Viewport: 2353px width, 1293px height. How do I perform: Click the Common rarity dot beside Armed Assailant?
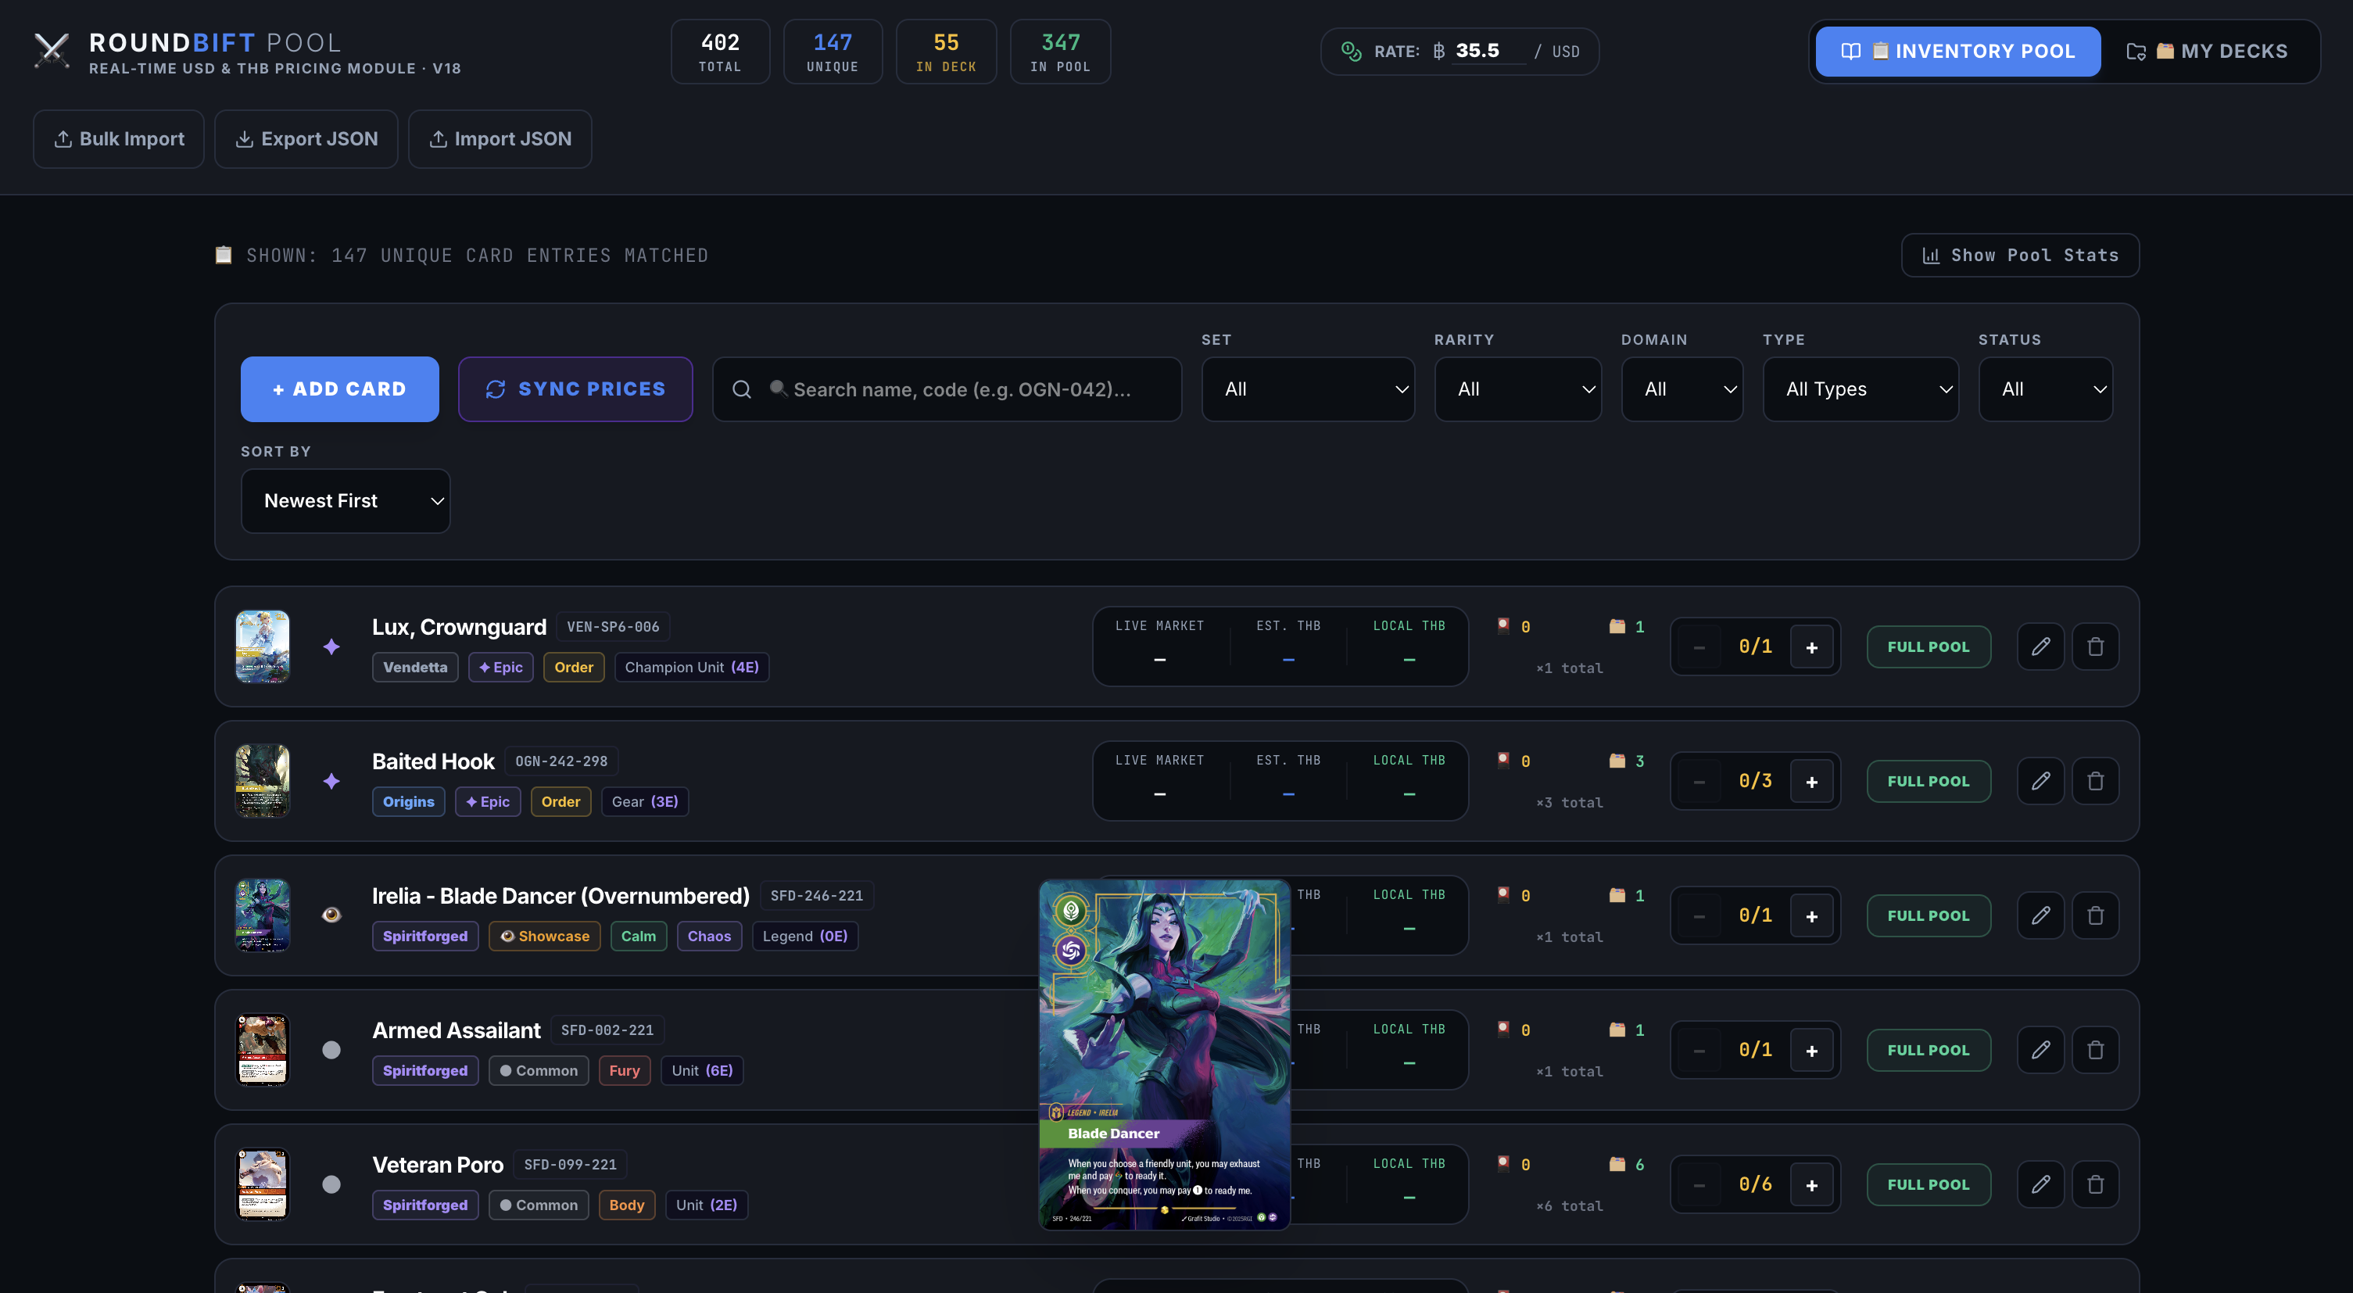(x=331, y=1050)
